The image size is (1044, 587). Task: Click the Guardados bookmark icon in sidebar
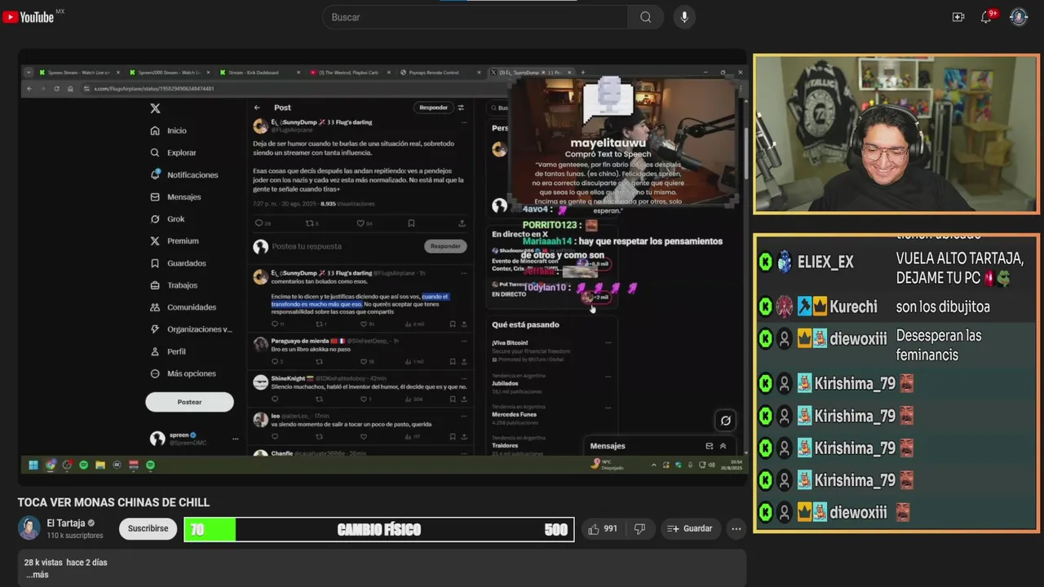pos(155,263)
